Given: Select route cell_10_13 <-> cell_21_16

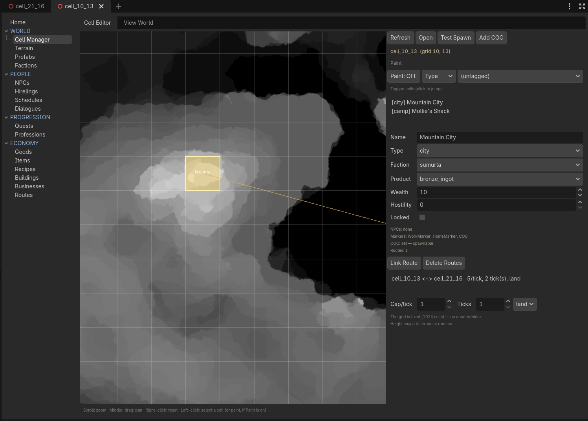Looking at the screenshot, I should coord(456,279).
